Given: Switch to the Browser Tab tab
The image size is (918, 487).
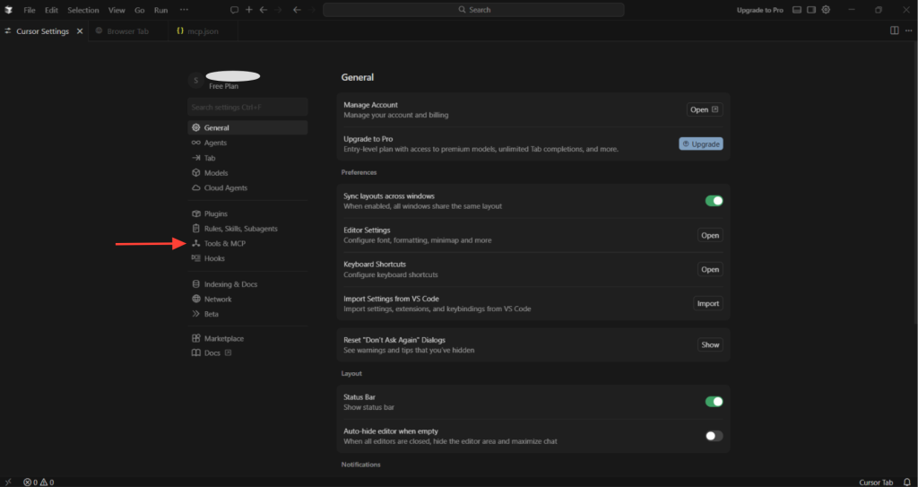Looking at the screenshot, I should pyautogui.click(x=127, y=31).
